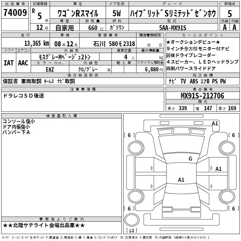Click the AAC air conditioner cell

[x=23, y=63]
